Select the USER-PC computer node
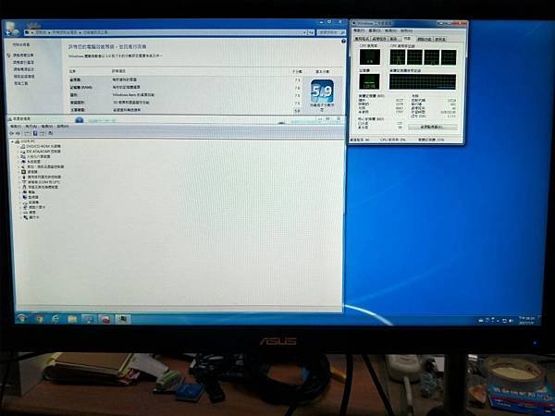 [27, 141]
